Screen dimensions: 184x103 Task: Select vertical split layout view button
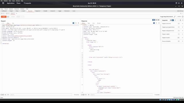[x=156, y=20]
